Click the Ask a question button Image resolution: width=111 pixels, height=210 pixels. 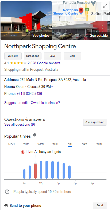tap(95, 122)
